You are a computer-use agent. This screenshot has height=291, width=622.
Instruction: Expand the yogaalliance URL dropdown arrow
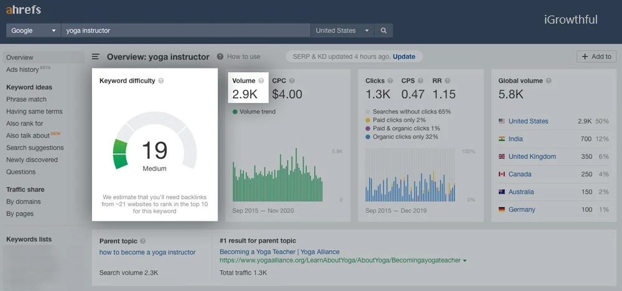(x=465, y=261)
